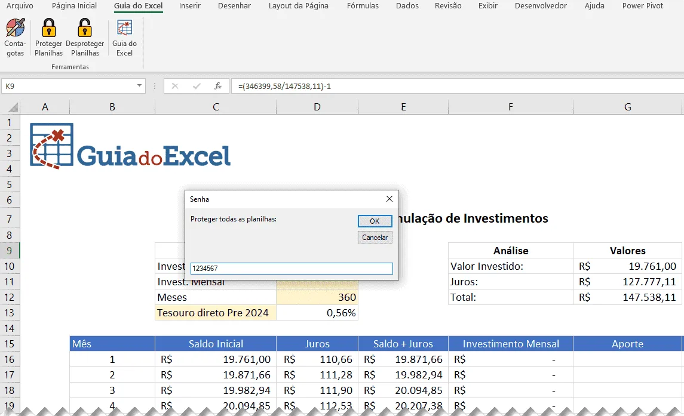Click the Guia do Excel logo image
Screen dimensions: 684x416
[130, 146]
